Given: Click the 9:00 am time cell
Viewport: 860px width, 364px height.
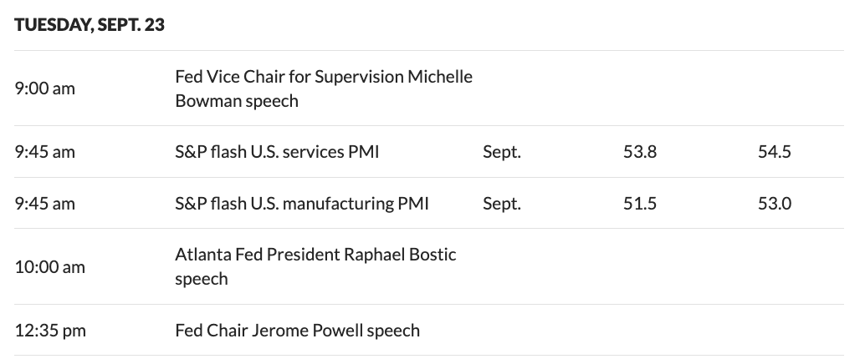Looking at the screenshot, I should (44, 88).
